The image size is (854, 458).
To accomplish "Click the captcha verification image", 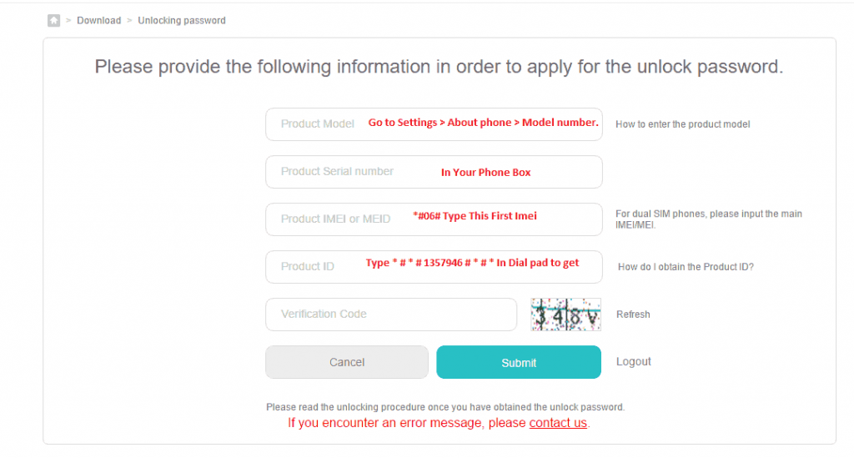I will click(x=566, y=315).
